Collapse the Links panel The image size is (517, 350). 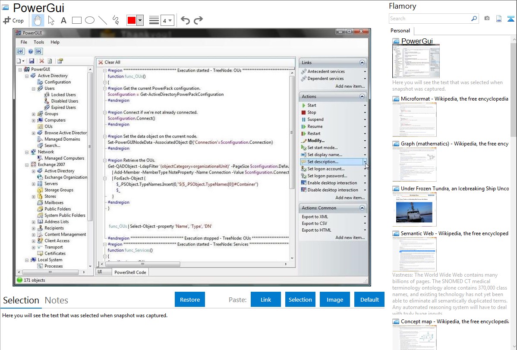point(362,62)
